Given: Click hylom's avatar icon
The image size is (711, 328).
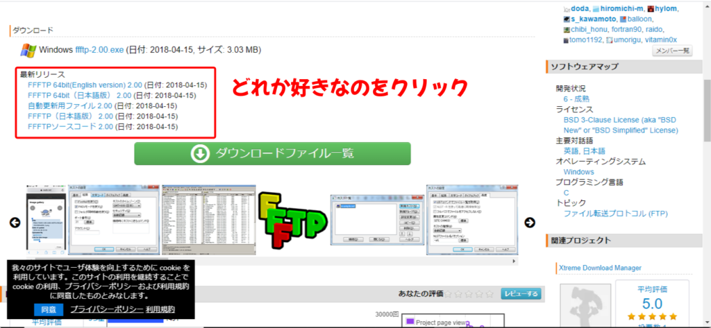Looking at the screenshot, I should (651, 9).
